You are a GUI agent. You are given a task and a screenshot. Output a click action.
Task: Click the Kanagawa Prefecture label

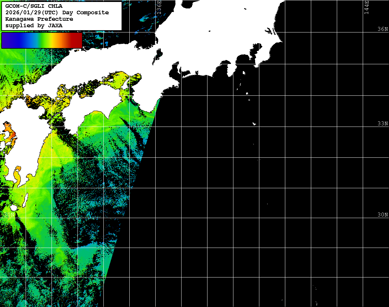point(39,19)
